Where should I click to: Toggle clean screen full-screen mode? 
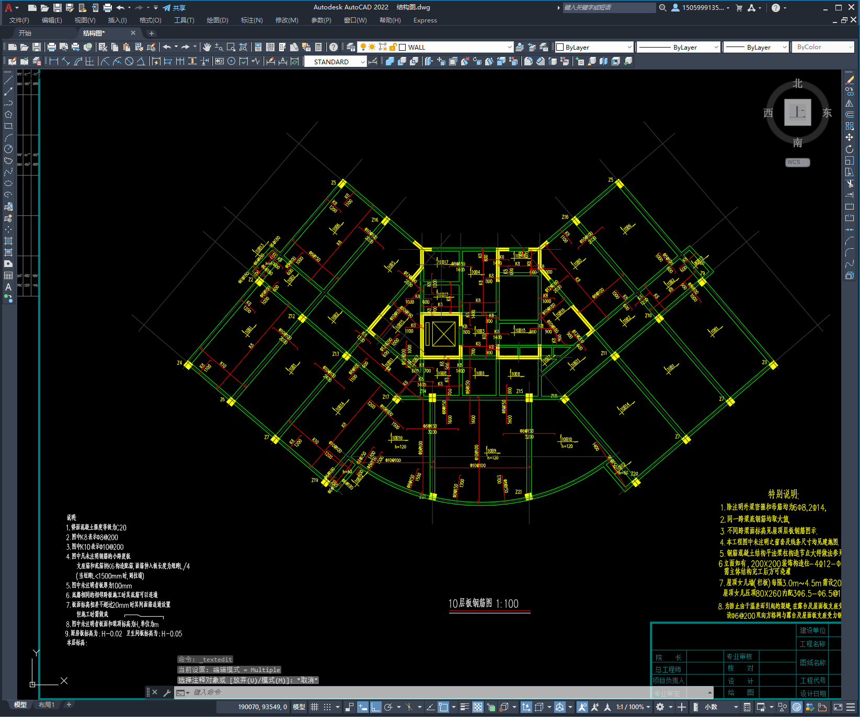pyautogui.click(x=838, y=707)
